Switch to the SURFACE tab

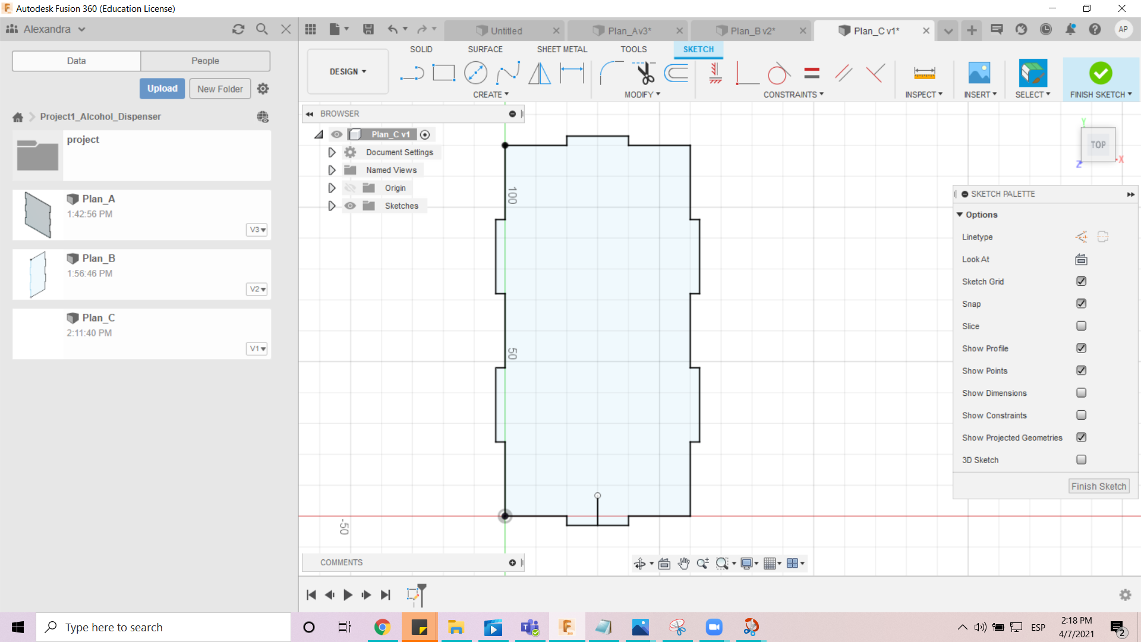pos(485,49)
